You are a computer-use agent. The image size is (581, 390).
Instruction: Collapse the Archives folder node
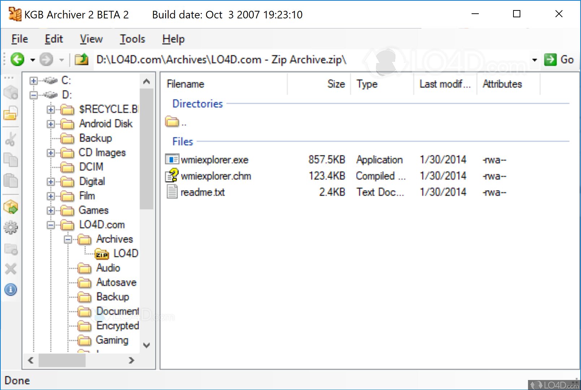[x=68, y=239]
